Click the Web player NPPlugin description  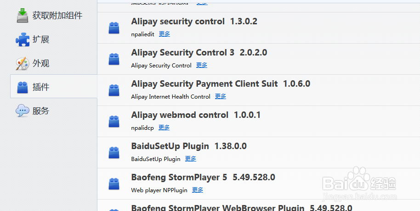click(x=159, y=190)
